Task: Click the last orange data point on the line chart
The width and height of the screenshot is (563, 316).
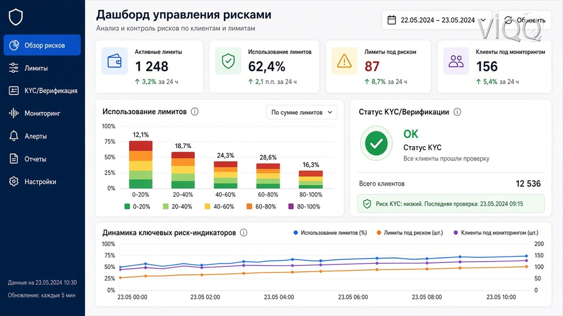Action: tap(527, 267)
